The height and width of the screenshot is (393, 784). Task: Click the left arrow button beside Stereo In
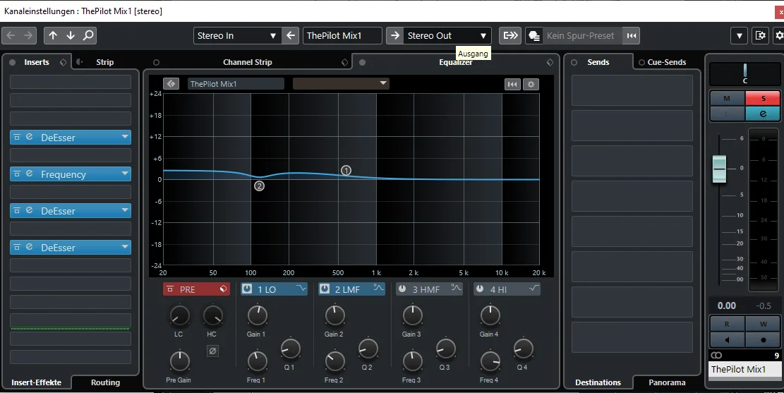290,35
